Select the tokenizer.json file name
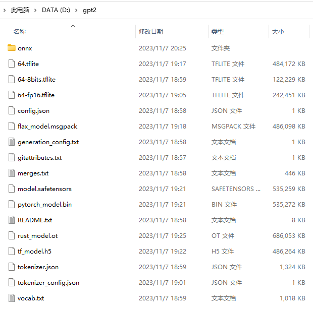This screenshot has width=313, height=311. [x=38, y=267]
